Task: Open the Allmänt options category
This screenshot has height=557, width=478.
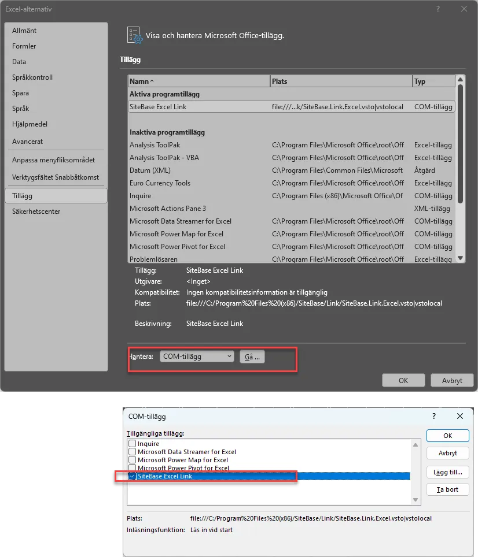Action: 56,31
